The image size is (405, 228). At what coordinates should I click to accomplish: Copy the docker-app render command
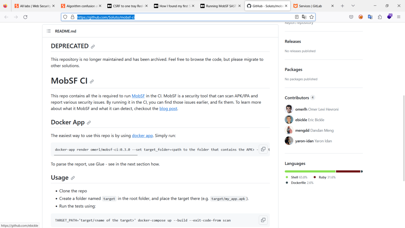pos(263,149)
